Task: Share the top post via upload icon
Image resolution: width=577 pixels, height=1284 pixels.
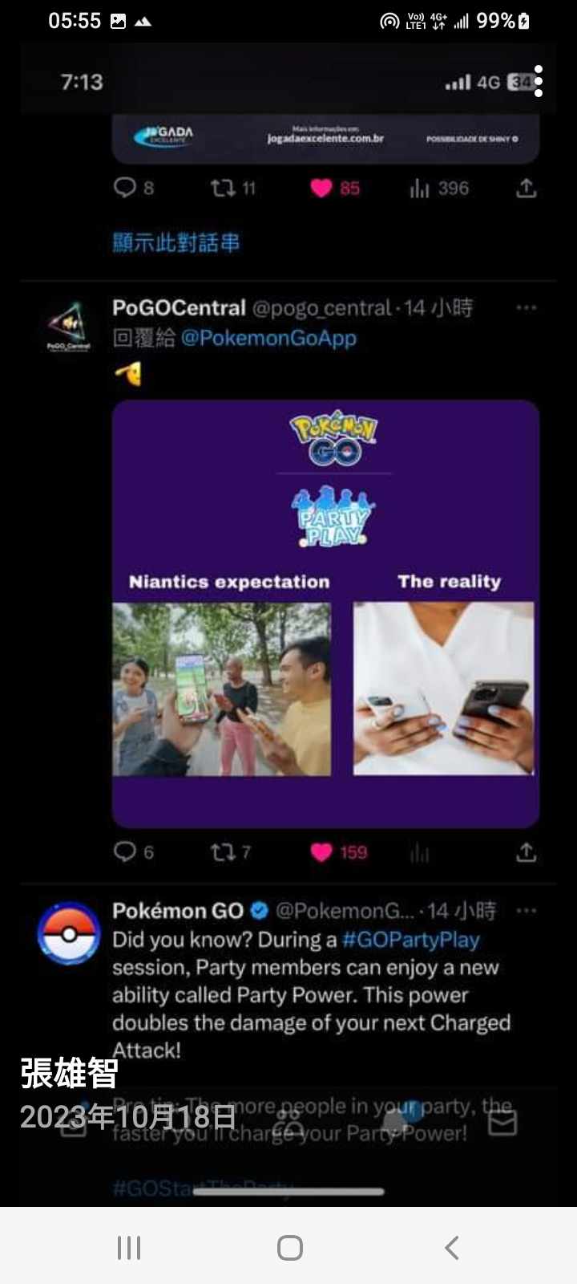Action: [x=526, y=189]
